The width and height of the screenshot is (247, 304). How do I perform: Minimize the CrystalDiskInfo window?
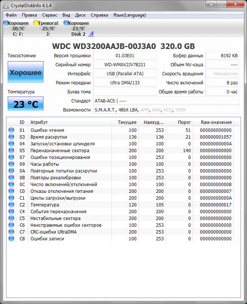[x=211, y=4]
